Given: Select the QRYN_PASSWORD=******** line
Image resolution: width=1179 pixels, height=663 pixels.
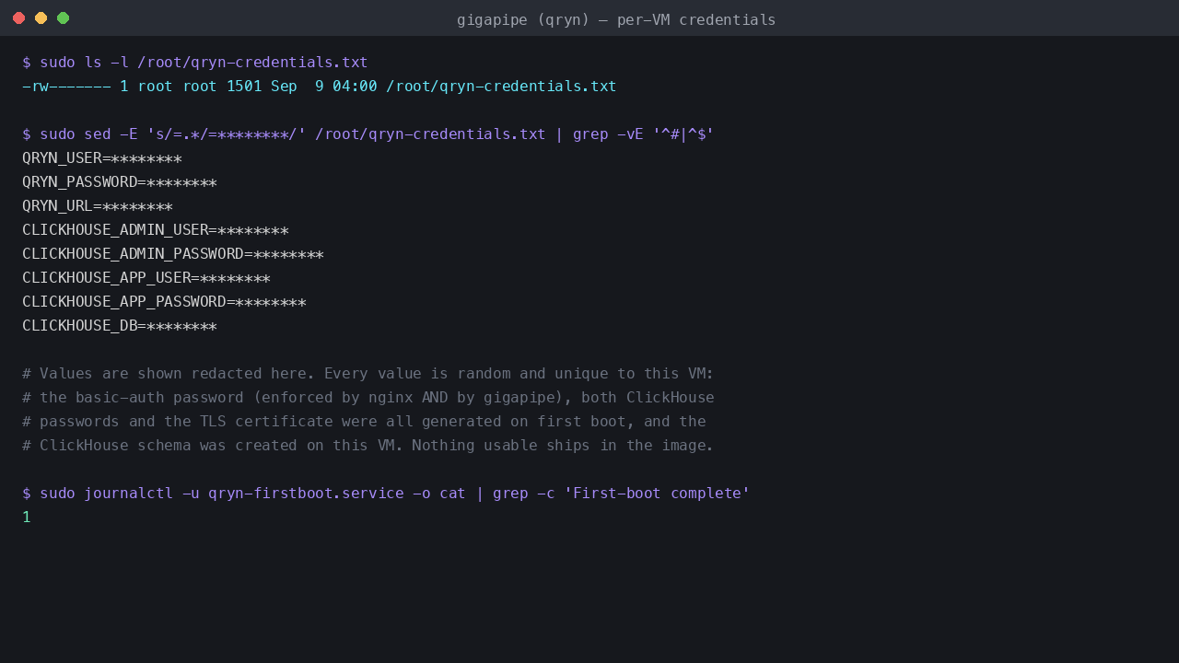Looking at the screenshot, I should click(120, 182).
